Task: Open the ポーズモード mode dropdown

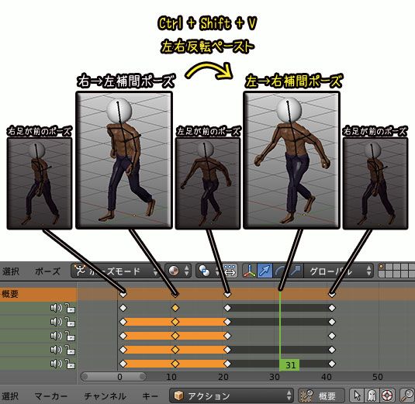Action: pyautogui.click(x=116, y=271)
